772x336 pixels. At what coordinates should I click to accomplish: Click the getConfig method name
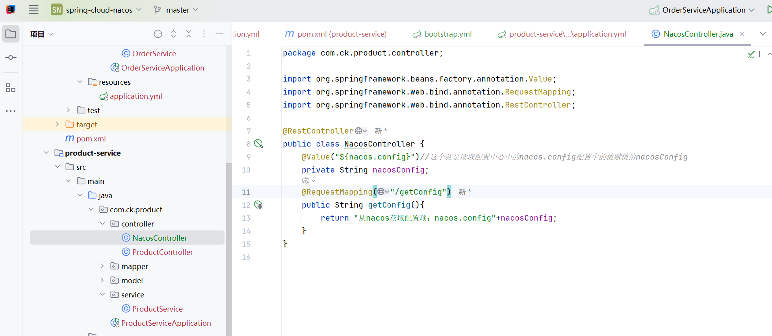point(389,205)
